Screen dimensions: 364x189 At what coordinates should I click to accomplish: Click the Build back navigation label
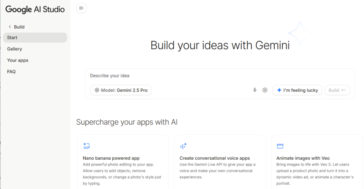[19, 27]
